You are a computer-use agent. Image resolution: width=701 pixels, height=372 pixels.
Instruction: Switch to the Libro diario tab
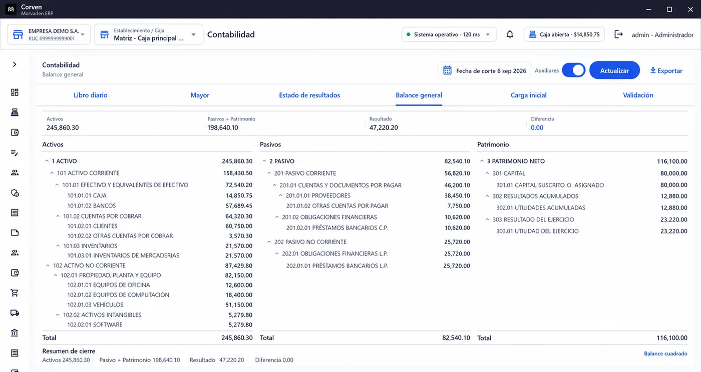click(91, 95)
